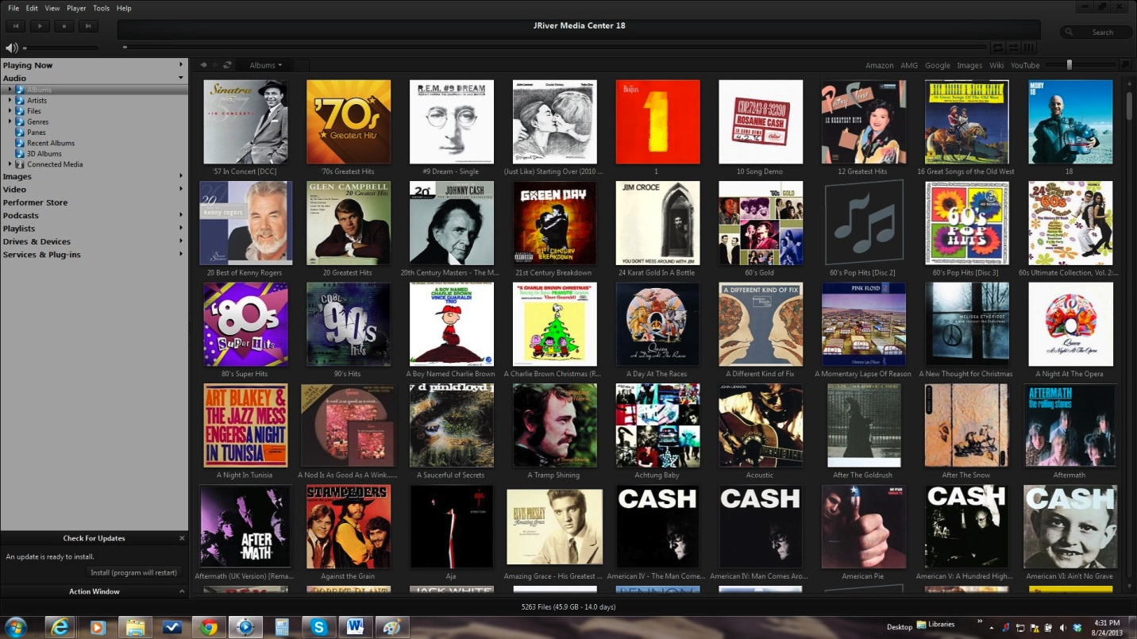The height and width of the screenshot is (639, 1137).
Task: Close the Check For Updates panel
Action: point(181,538)
